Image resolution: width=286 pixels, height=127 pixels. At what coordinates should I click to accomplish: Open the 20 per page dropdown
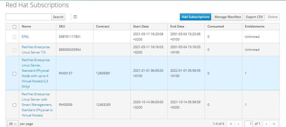(x=12, y=124)
